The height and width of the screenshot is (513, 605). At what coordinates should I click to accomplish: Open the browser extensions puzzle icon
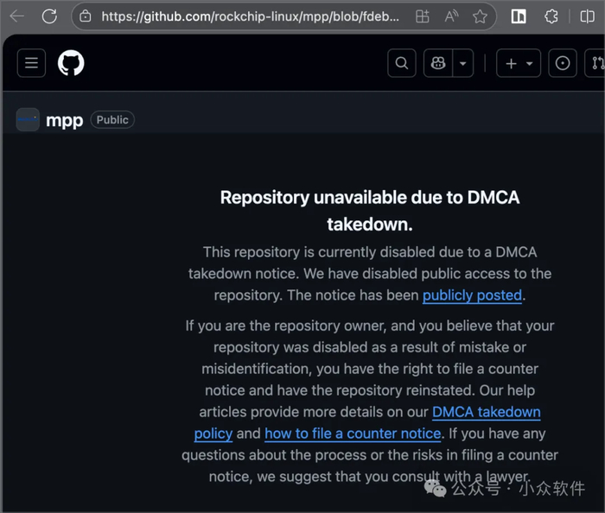(551, 16)
